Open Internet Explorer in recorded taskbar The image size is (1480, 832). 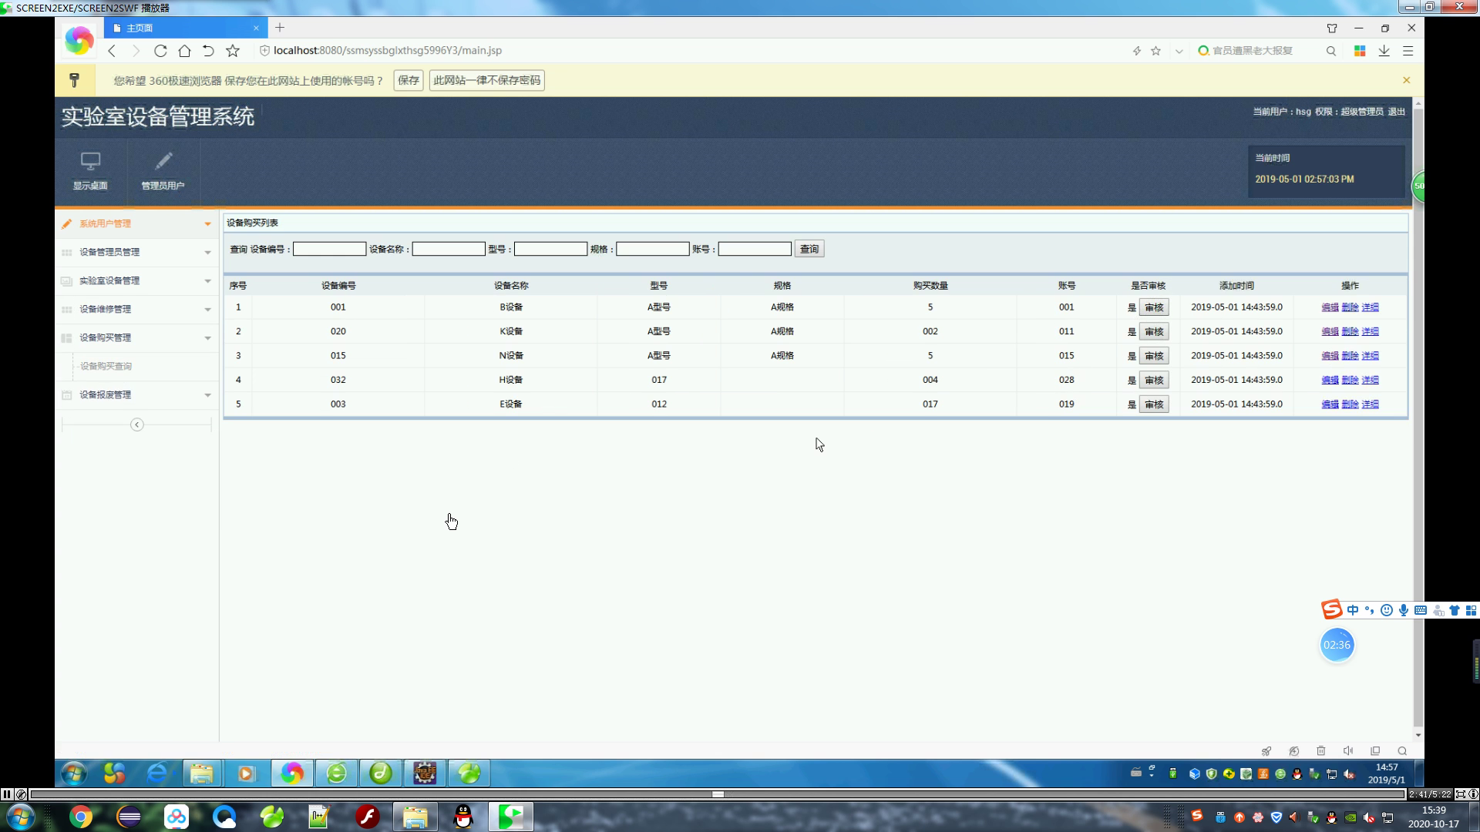point(157,773)
